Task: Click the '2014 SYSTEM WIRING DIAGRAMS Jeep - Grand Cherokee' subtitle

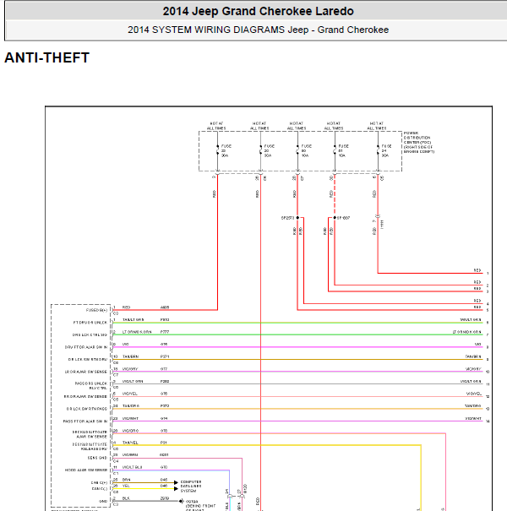Action: pyautogui.click(x=258, y=30)
